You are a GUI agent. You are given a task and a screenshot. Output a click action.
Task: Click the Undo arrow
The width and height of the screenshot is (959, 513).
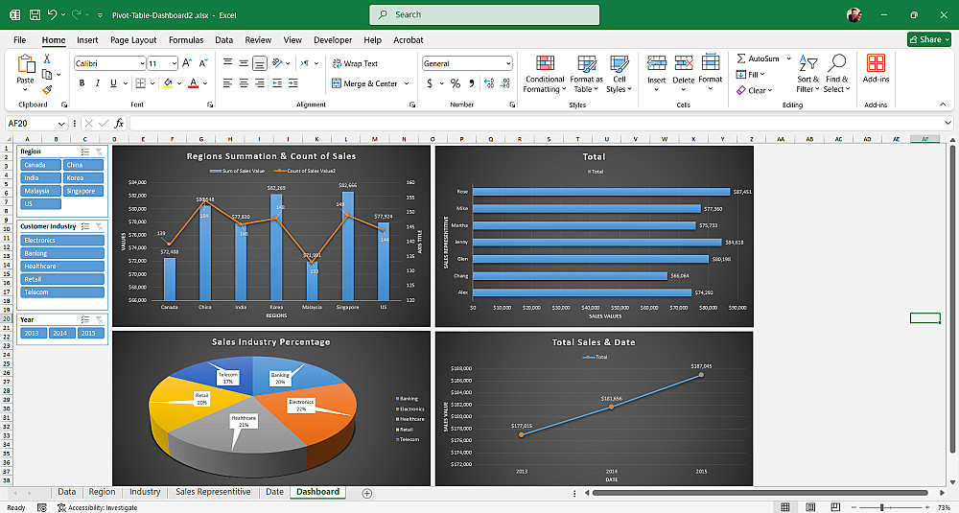tap(52, 14)
